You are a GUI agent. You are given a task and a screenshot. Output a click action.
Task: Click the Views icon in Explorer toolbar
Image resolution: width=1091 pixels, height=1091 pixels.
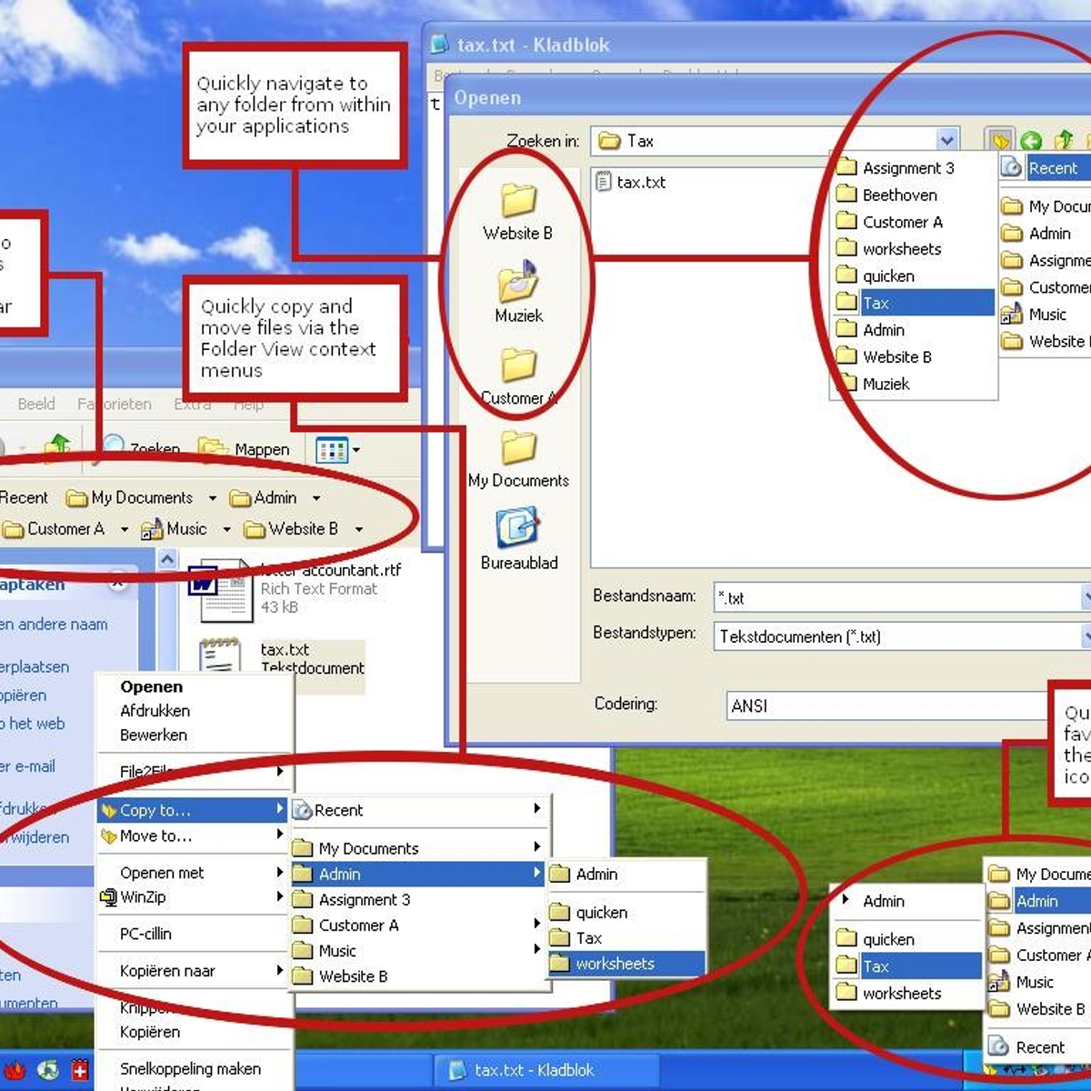pyautogui.click(x=331, y=449)
